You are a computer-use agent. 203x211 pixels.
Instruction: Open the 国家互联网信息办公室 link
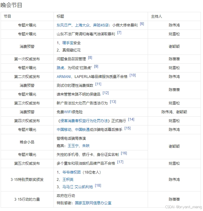tap(93, 203)
